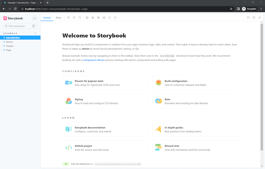Image resolution: width=265 pixels, height=169 pixels.
Task: Expand the Button component tree item
Action: tap(9, 42)
